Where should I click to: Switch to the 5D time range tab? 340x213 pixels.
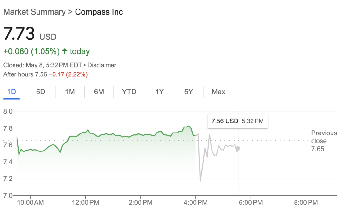(41, 92)
